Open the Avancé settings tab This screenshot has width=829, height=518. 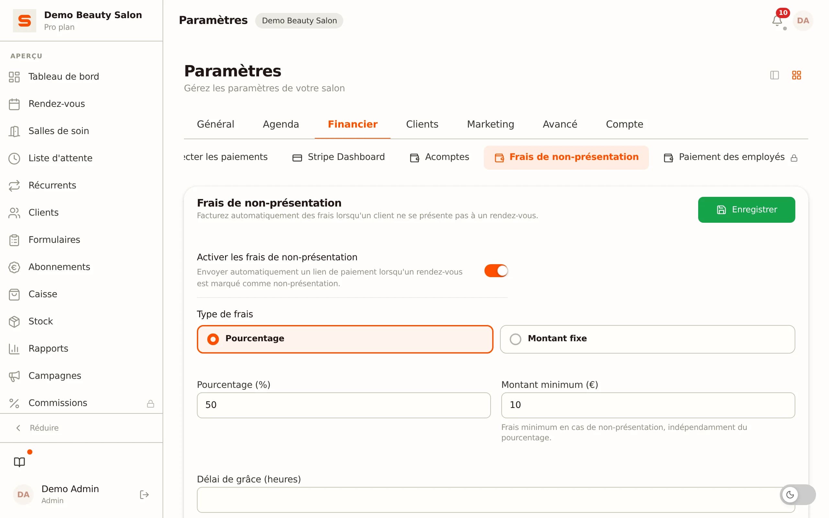(560, 124)
